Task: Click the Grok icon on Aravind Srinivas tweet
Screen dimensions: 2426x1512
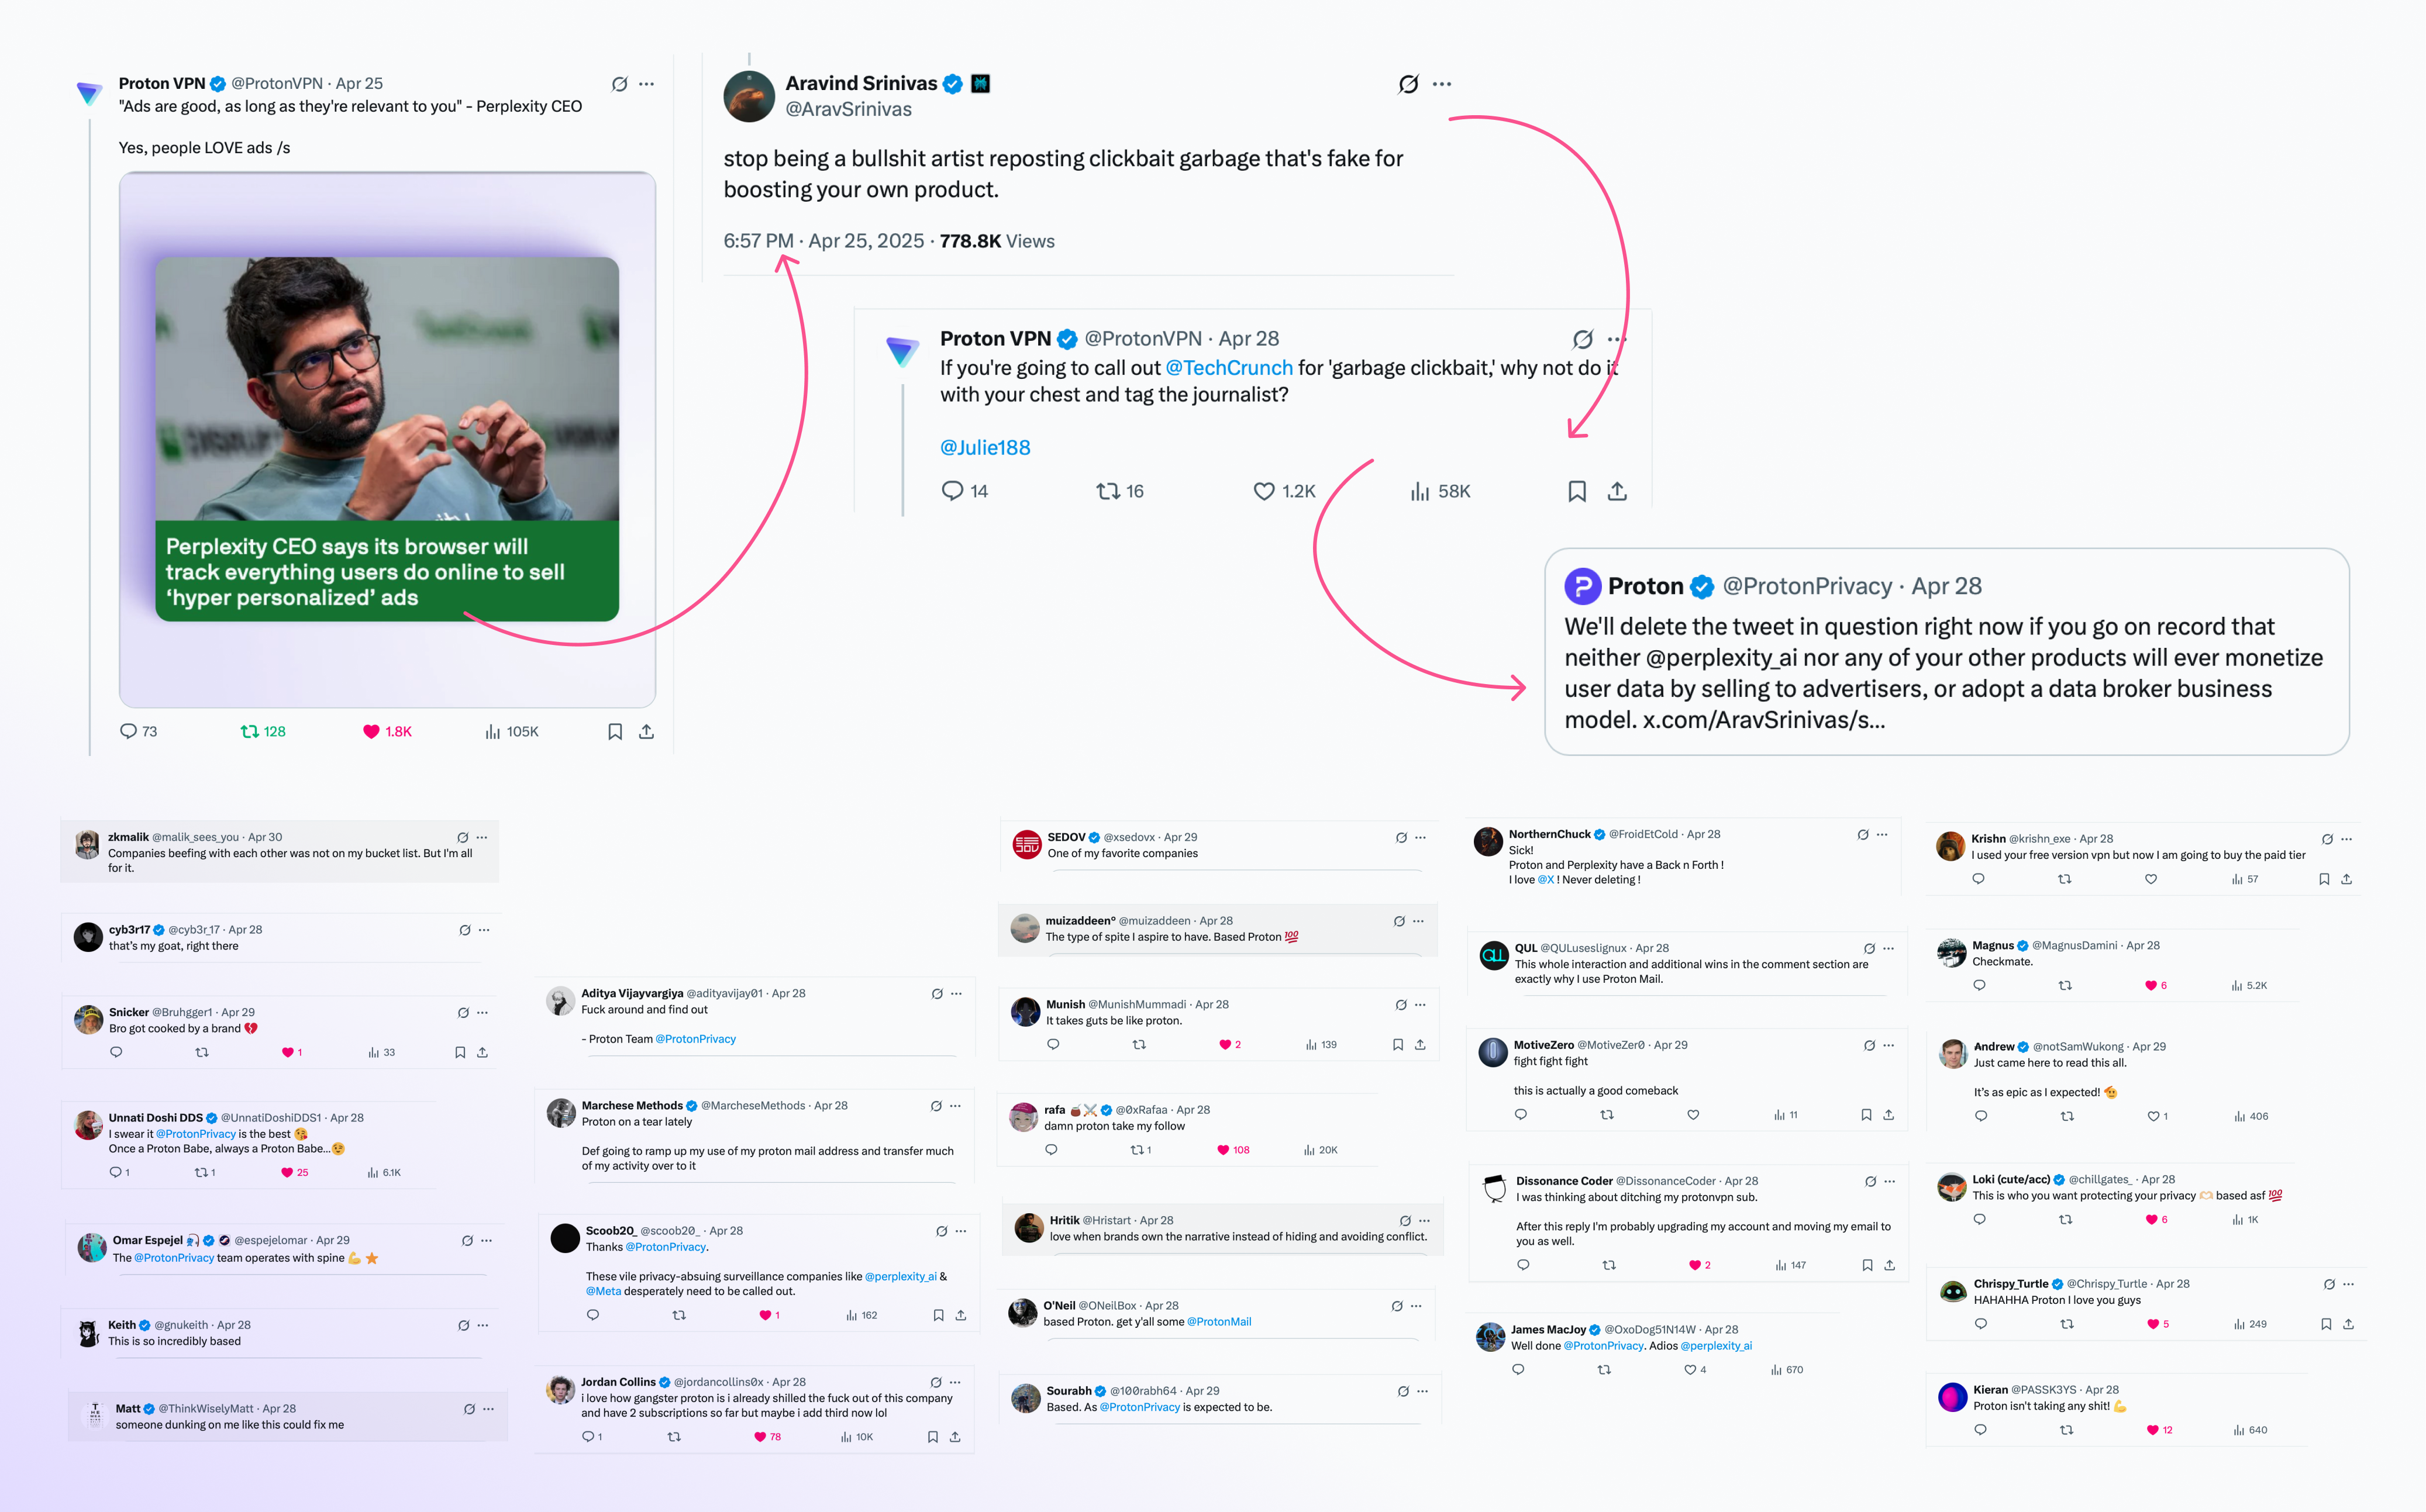Action: click(1408, 84)
